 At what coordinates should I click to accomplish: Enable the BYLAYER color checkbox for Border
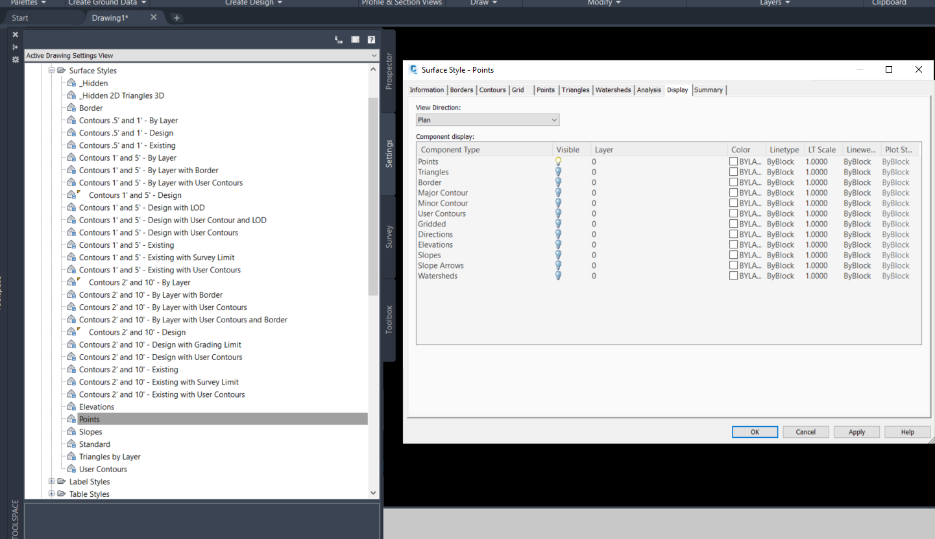732,182
